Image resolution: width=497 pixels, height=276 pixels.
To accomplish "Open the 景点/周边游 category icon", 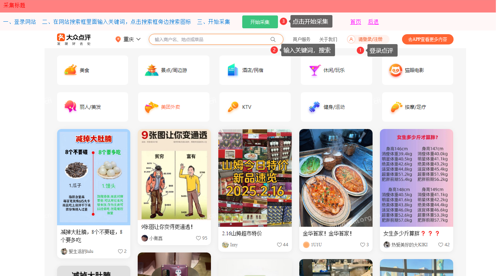I will pyautogui.click(x=152, y=70).
